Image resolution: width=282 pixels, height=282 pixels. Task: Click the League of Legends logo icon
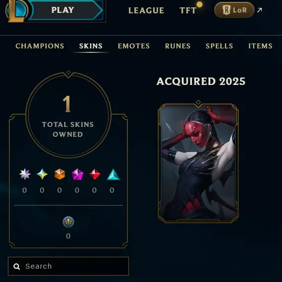coord(17,11)
